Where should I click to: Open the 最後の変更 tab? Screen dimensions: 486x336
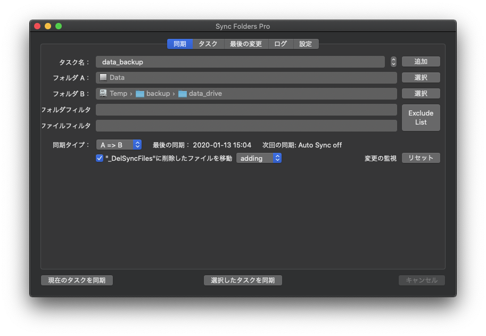pyautogui.click(x=246, y=44)
